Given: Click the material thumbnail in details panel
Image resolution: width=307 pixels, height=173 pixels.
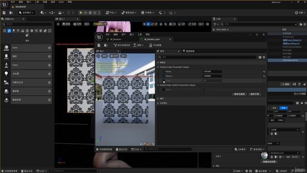Looking at the screenshot, I should click(264, 156).
